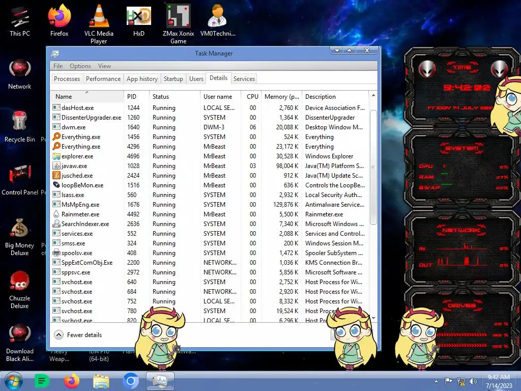Select the dasHost.exe process row

210,108
